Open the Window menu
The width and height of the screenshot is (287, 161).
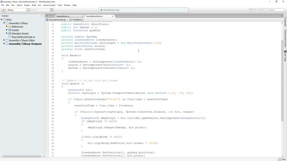point(67,5)
